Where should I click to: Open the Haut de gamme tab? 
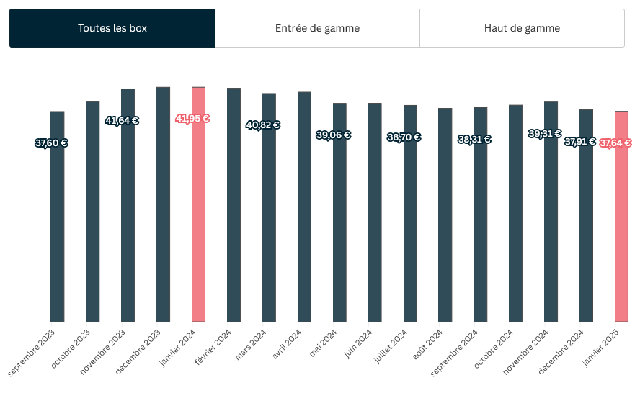click(522, 28)
